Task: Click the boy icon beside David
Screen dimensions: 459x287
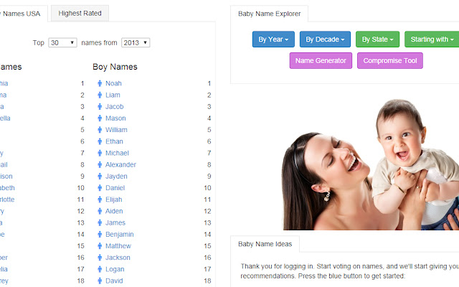Action: pos(100,281)
